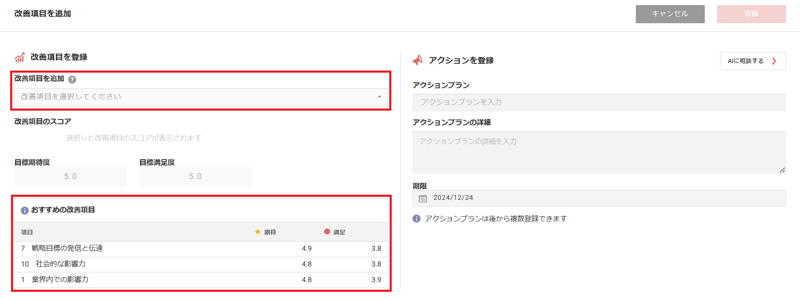
Task: Click the 項目 column header
Action: pyautogui.click(x=27, y=232)
